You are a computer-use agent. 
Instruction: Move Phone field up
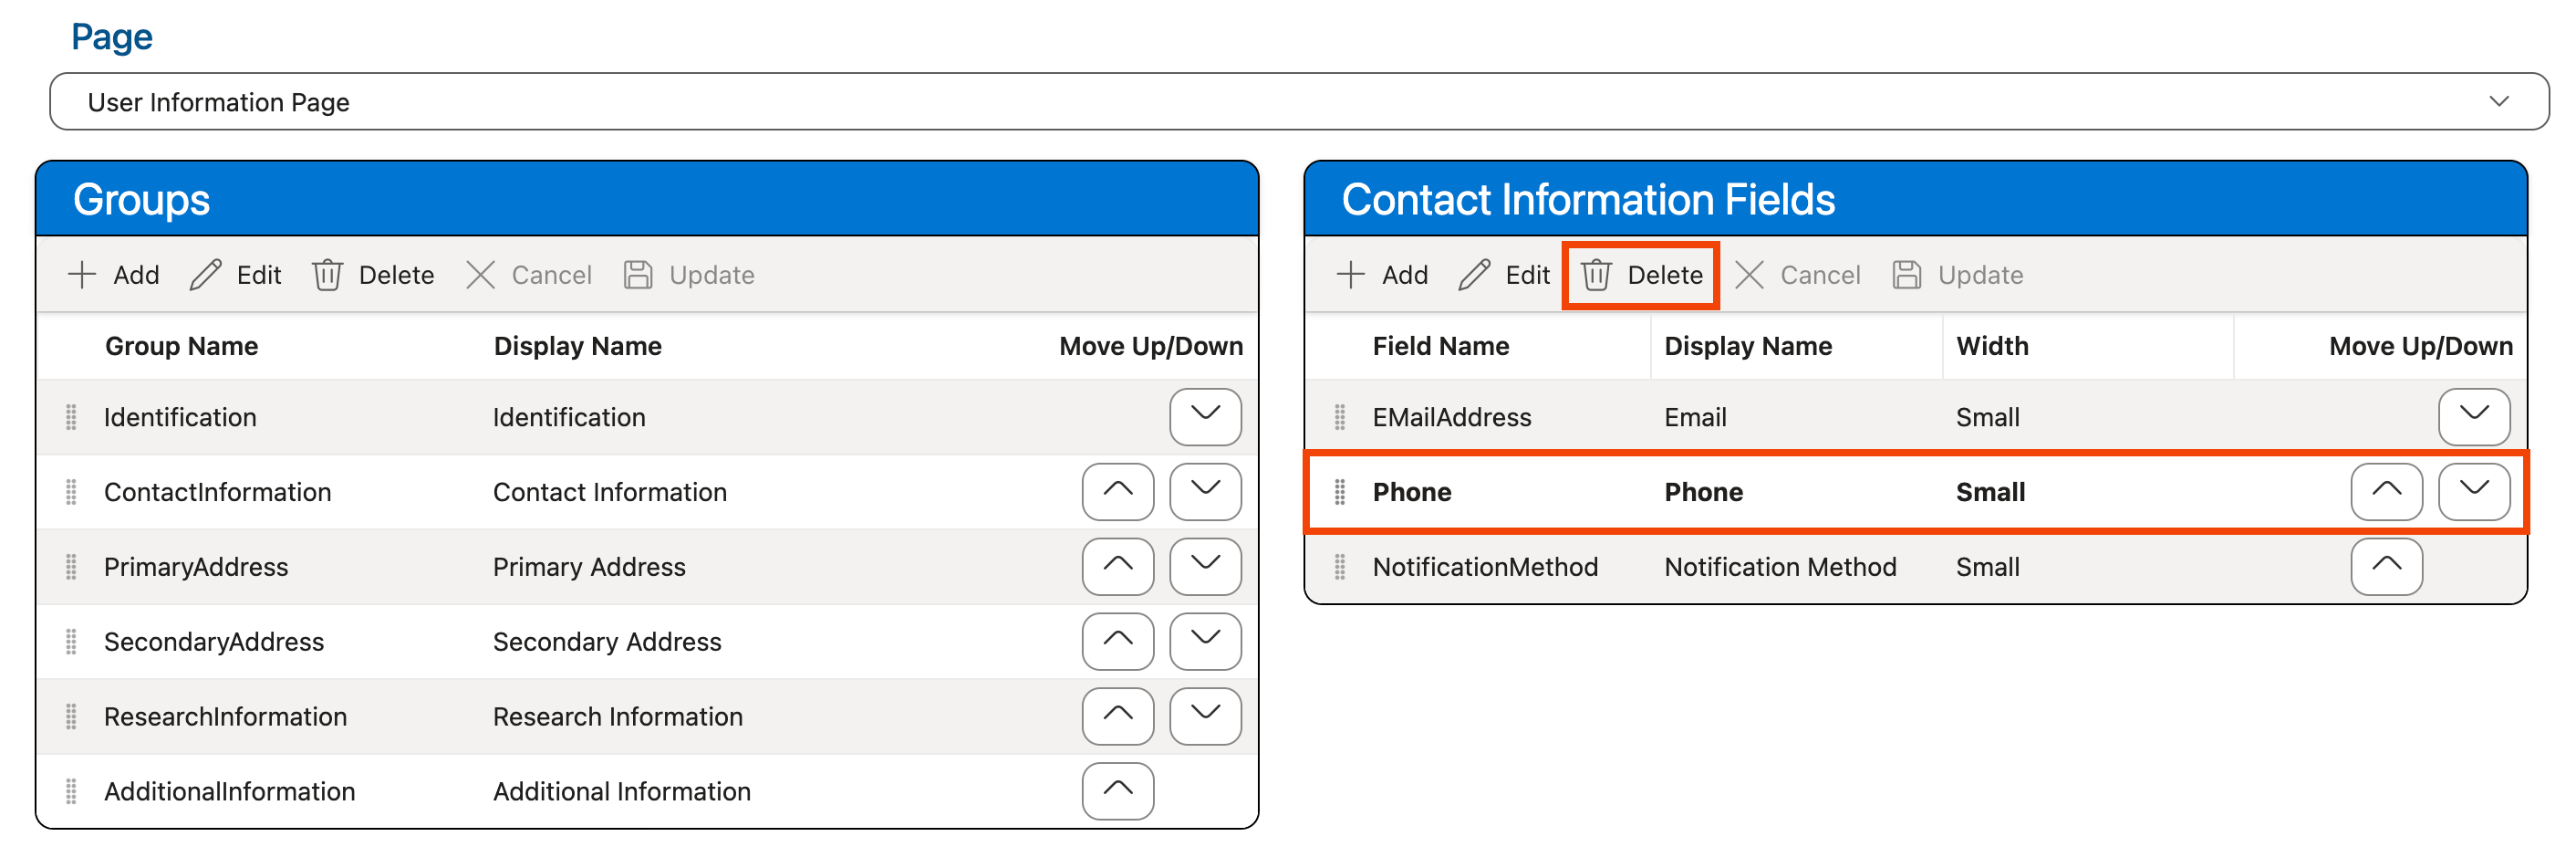tap(2386, 492)
